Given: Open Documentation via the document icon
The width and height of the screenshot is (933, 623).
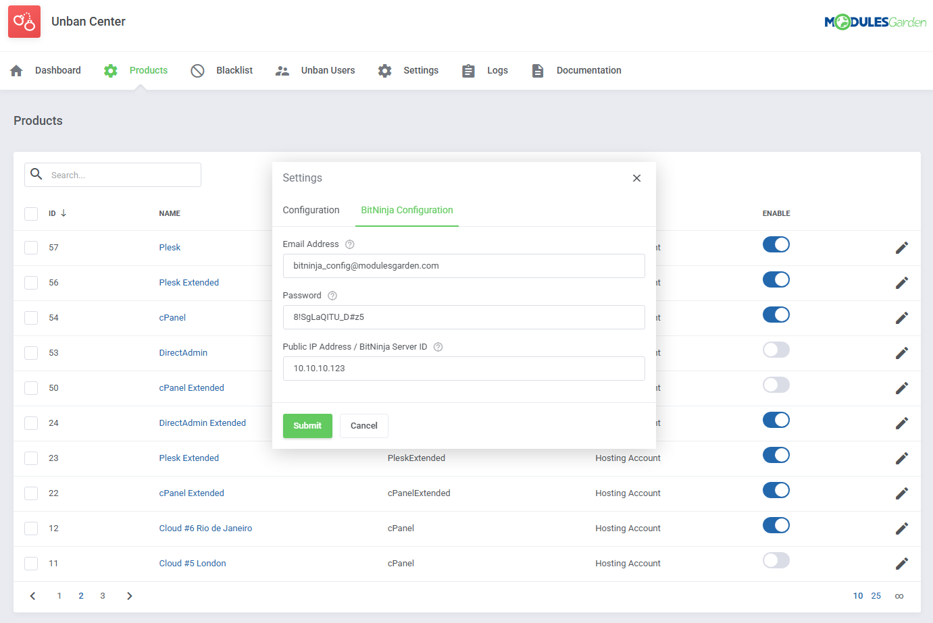Looking at the screenshot, I should pos(538,70).
